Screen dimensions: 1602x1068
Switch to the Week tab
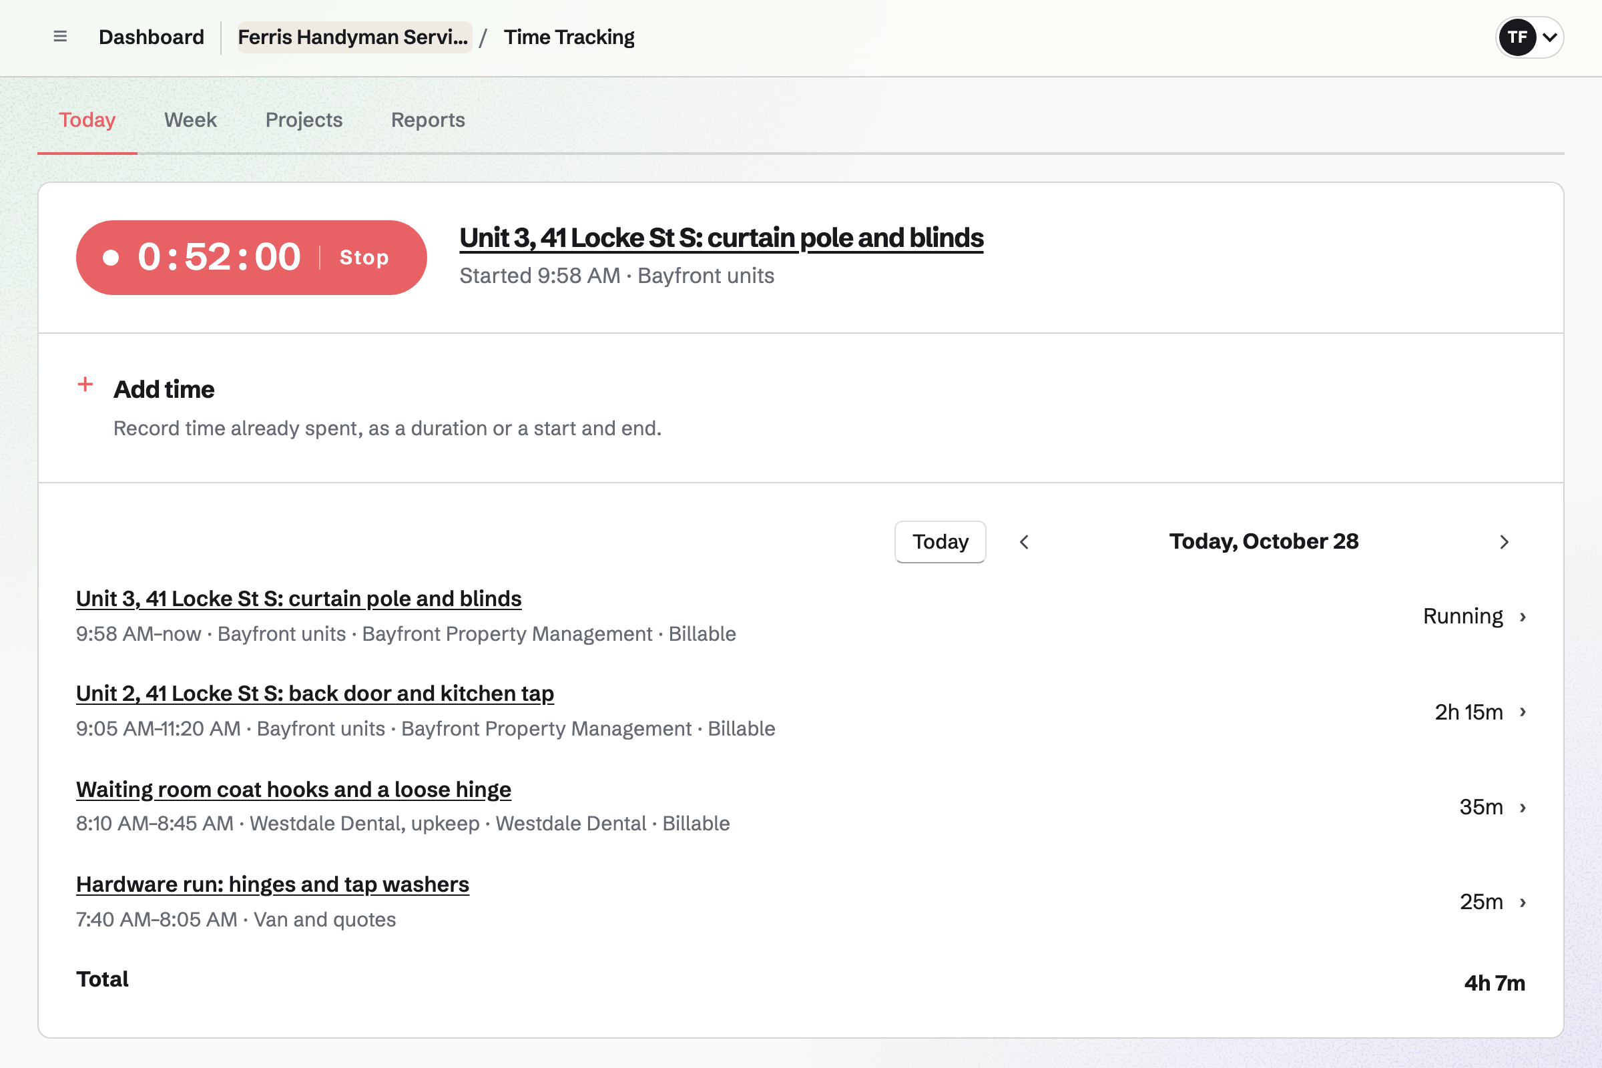pos(191,120)
